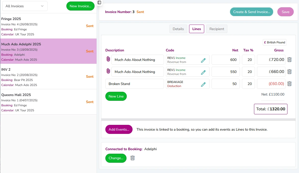Viewport: 299px width, 173px height.
Task: Click the Net amount field showing 600
Action: [x=226, y=60]
